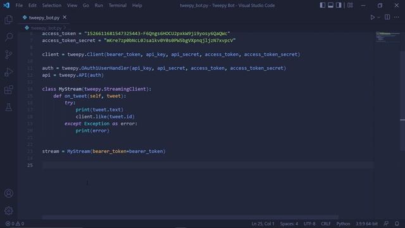This screenshot has height=228, width=405.
Task: Change indentation via Spaces: 4
Action: click(x=289, y=224)
